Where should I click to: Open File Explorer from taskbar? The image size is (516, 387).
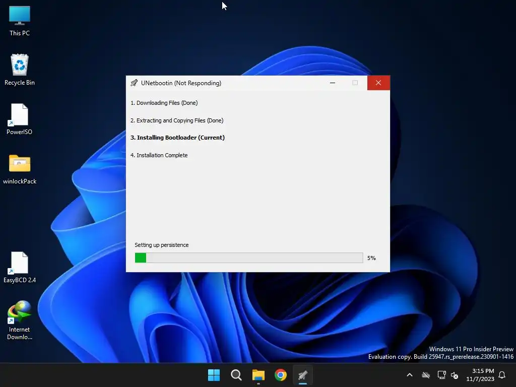(x=259, y=375)
